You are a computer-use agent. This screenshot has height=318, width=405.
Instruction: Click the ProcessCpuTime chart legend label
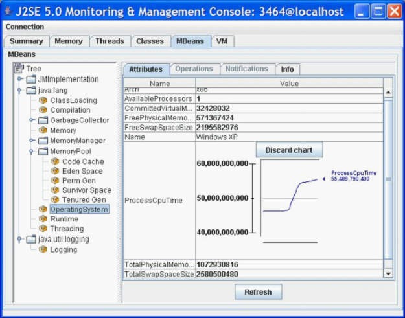tap(354, 176)
